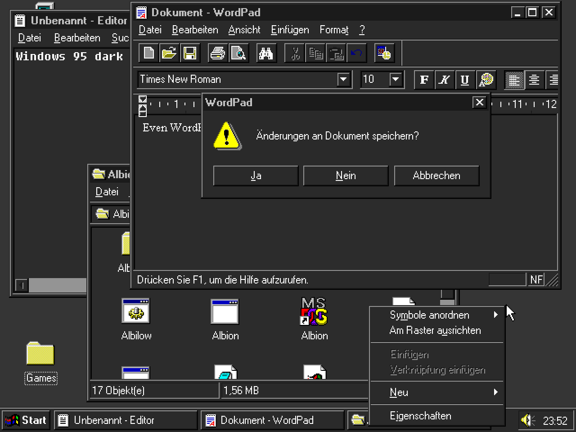Select the Albion MS-DOS shortcut icon
Screen dimensions: 576x432
tap(314, 311)
